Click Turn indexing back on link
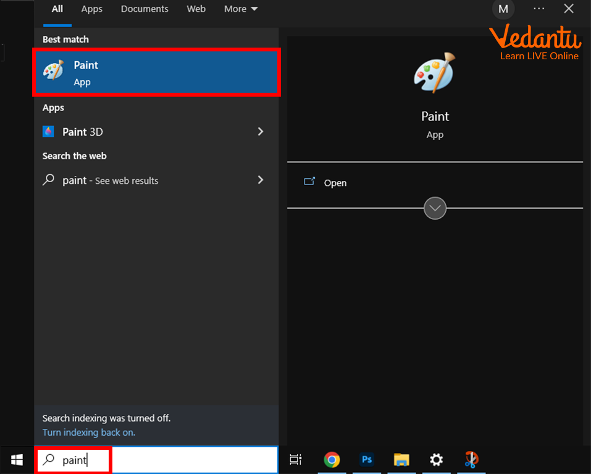Viewport: 591px width, 474px height. [89, 433]
